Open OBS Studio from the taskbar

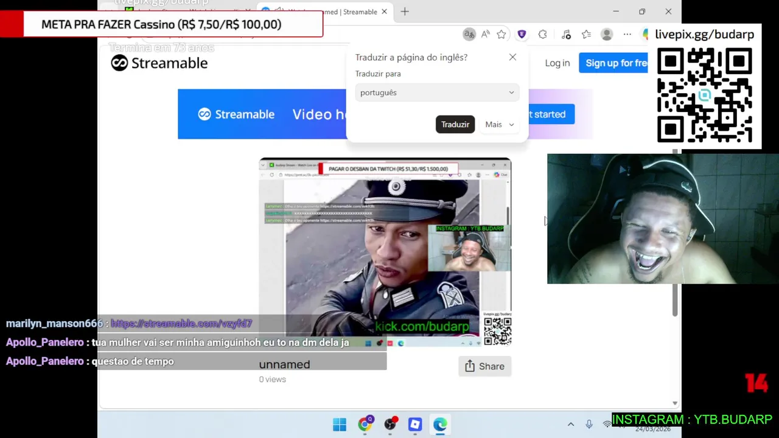click(x=390, y=424)
